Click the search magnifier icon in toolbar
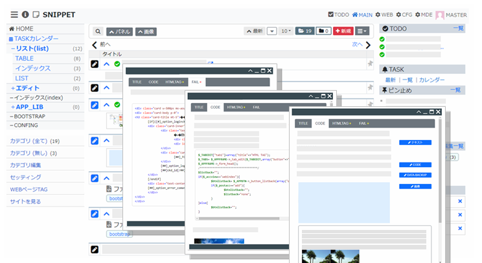The width and height of the screenshot is (482, 263). tap(98, 31)
